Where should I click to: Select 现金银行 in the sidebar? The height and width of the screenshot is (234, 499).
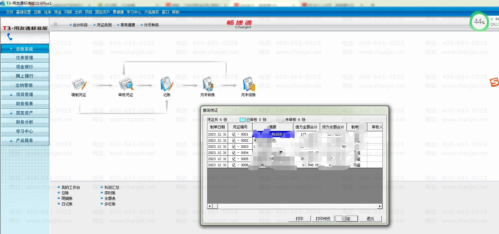(25, 67)
